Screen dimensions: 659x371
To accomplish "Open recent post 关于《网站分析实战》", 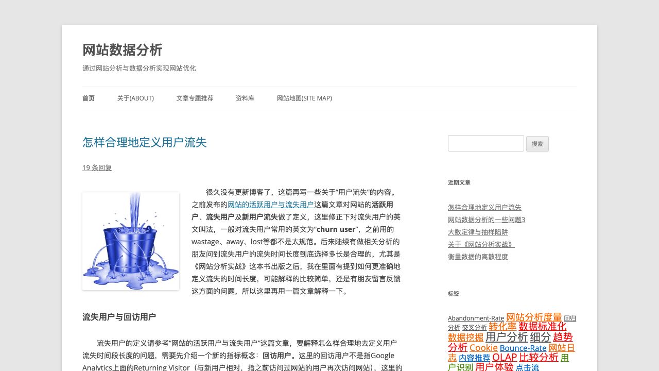I will click(481, 244).
